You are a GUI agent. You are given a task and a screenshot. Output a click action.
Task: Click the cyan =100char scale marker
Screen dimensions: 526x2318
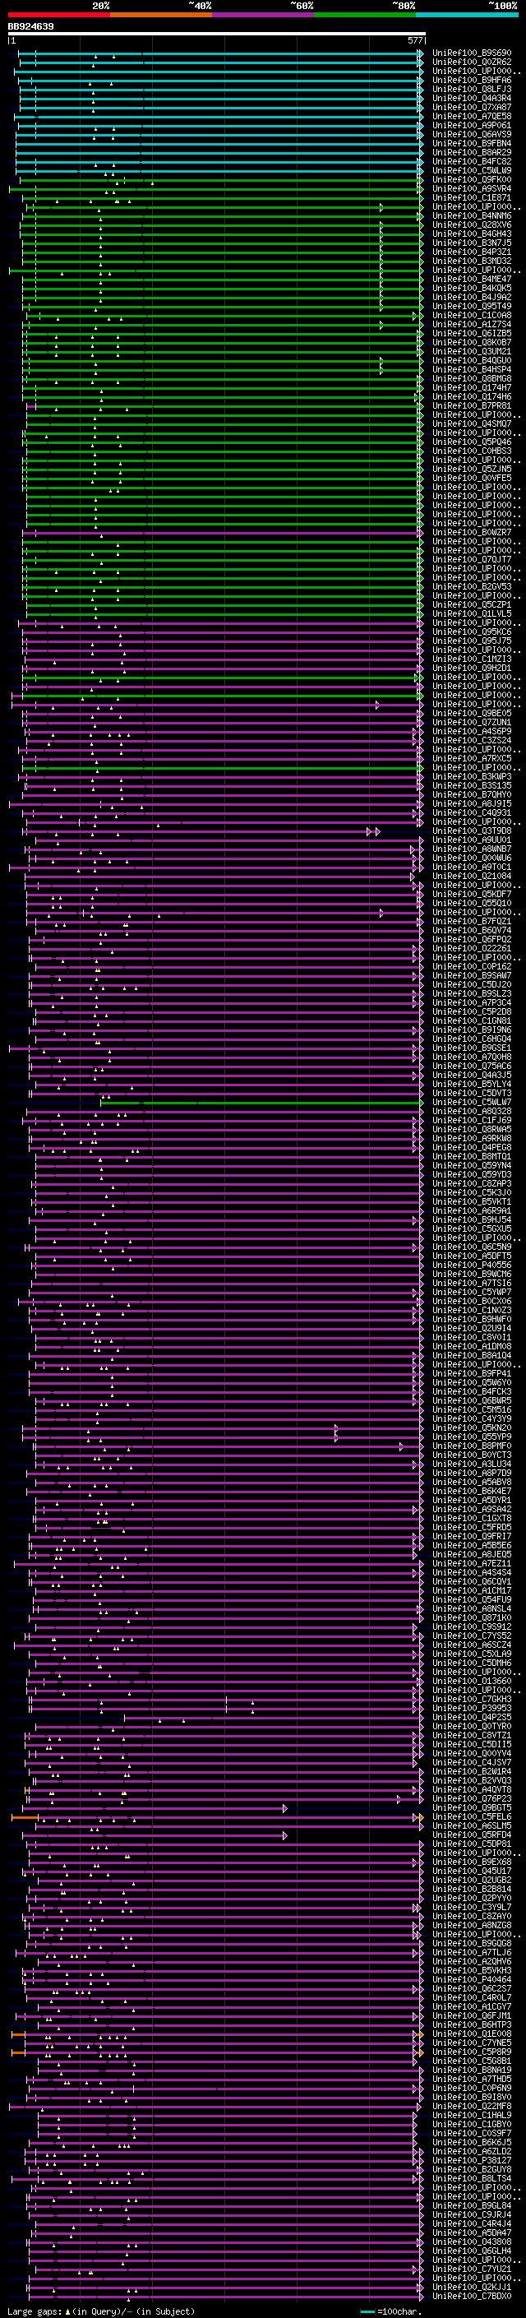(367, 2311)
